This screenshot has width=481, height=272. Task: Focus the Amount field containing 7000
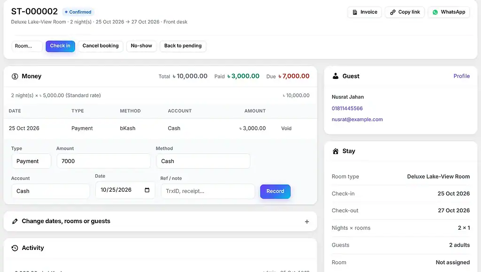pyautogui.click(x=104, y=161)
